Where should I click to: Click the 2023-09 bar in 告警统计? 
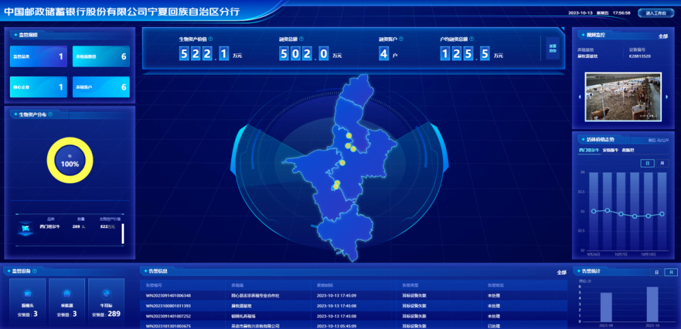606,308
